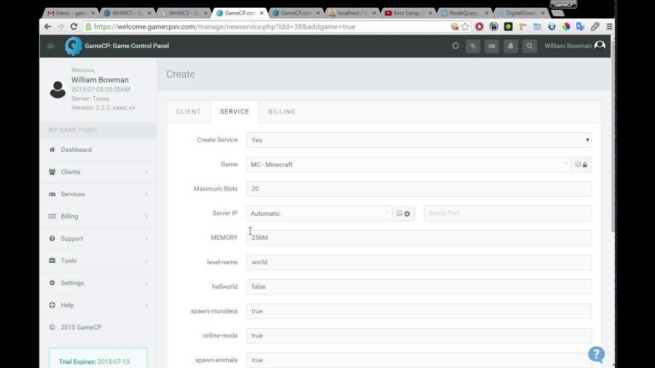Click the browser back arrow
This screenshot has width=655, height=368.
[x=48, y=27]
